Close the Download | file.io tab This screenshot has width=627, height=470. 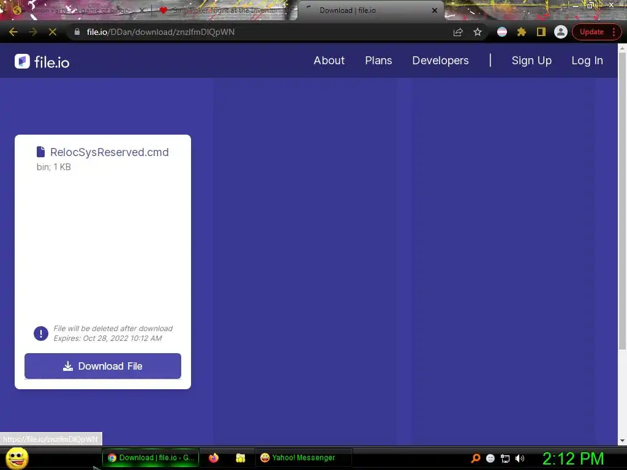[435, 10]
